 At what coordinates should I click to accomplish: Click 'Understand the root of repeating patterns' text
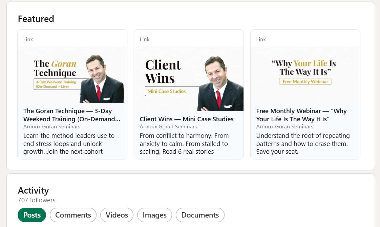[303, 144]
